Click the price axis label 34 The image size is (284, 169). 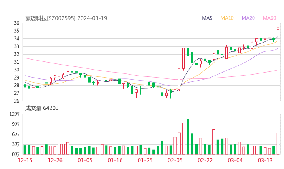coord(17,39)
